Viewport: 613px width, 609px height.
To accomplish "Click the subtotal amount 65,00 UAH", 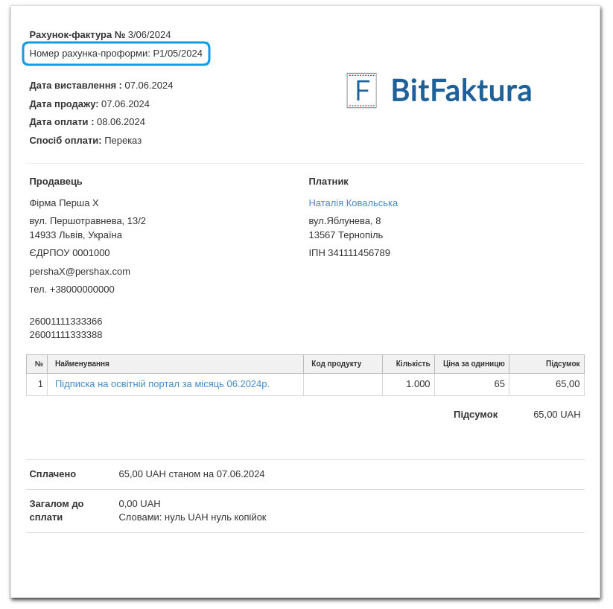I will tap(556, 415).
